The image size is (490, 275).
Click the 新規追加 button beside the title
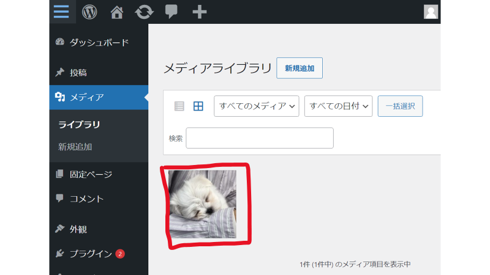[300, 68]
